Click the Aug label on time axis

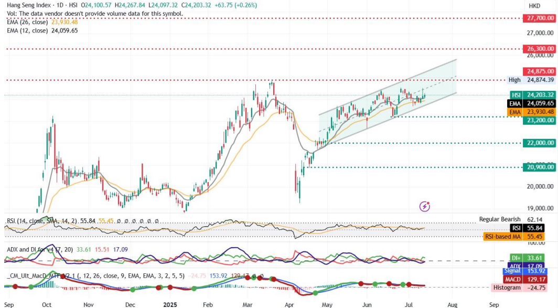pos(452,305)
